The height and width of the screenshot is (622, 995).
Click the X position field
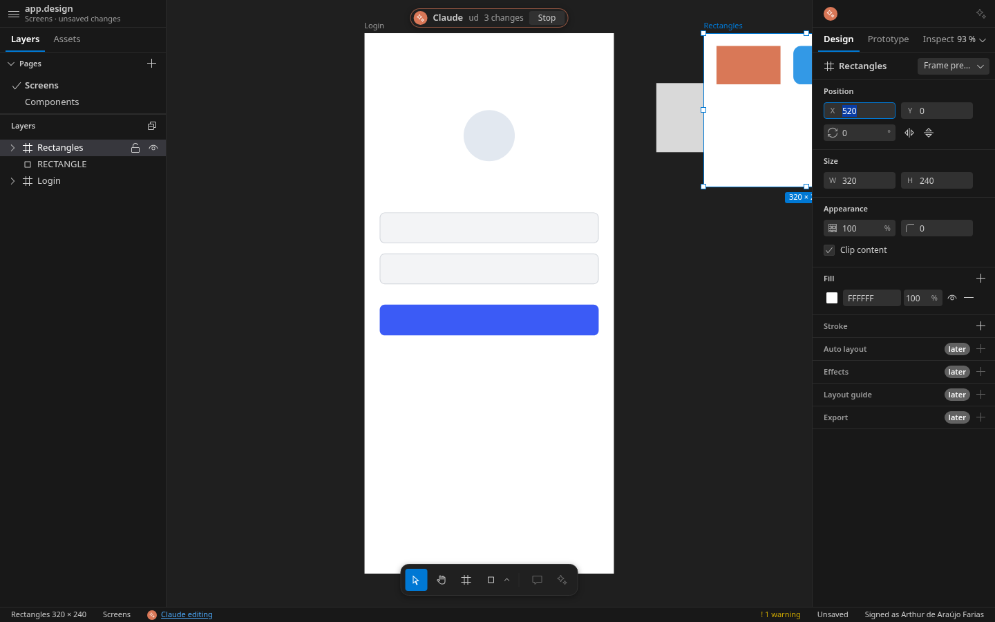(x=860, y=111)
